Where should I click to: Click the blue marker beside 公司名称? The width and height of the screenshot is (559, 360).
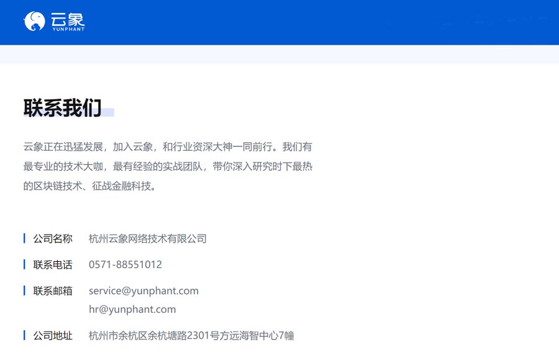24,238
